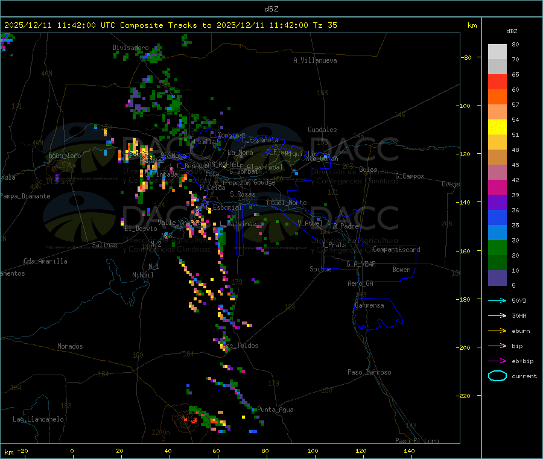Click the 'Nihuil' map label
Viewport: 543px width, 459px height.
(x=142, y=275)
